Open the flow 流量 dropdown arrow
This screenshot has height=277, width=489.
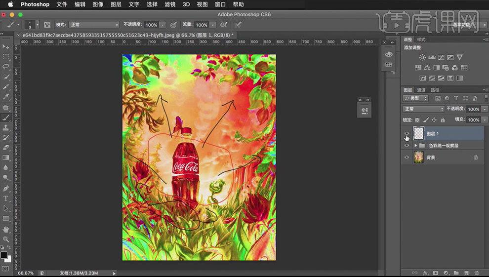tap(213, 25)
